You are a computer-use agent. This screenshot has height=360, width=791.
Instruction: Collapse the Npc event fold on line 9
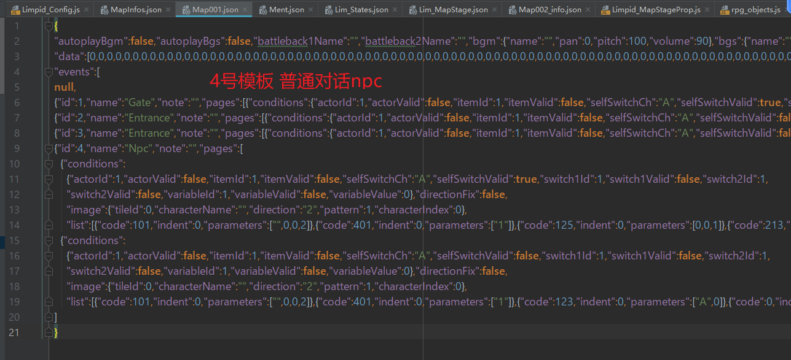(47, 148)
